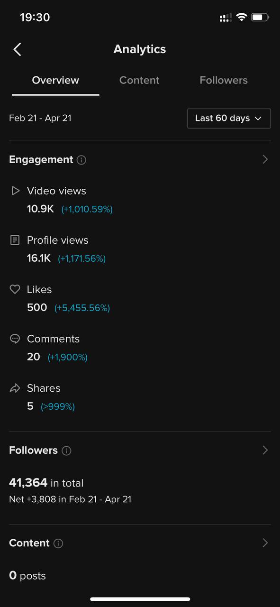
Task: Select the Overview tab
Action: click(x=55, y=80)
